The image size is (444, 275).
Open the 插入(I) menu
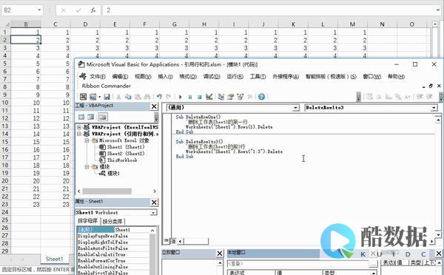pyautogui.click(x=165, y=76)
